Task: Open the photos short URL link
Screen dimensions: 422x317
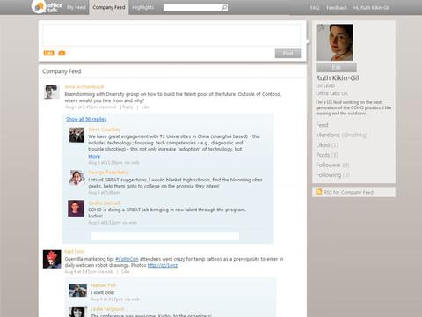Action: 163,265
